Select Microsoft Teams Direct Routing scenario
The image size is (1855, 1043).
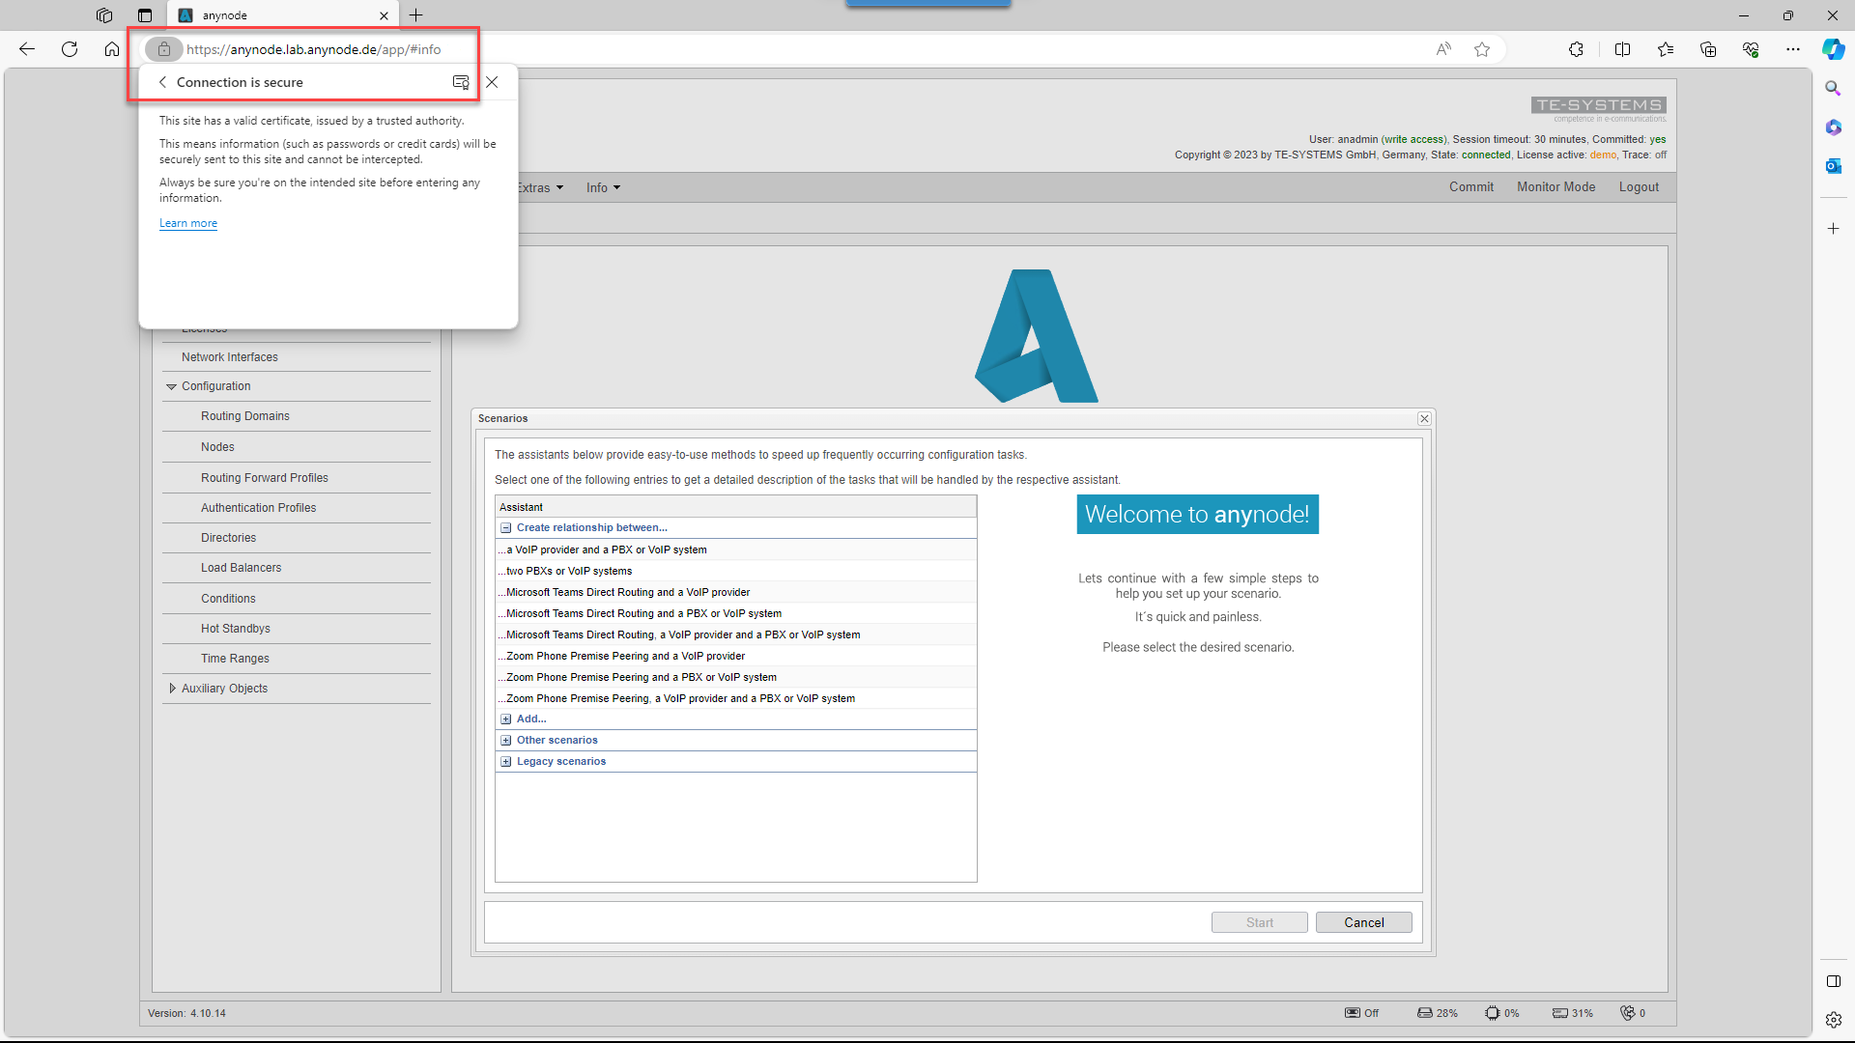(x=628, y=591)
